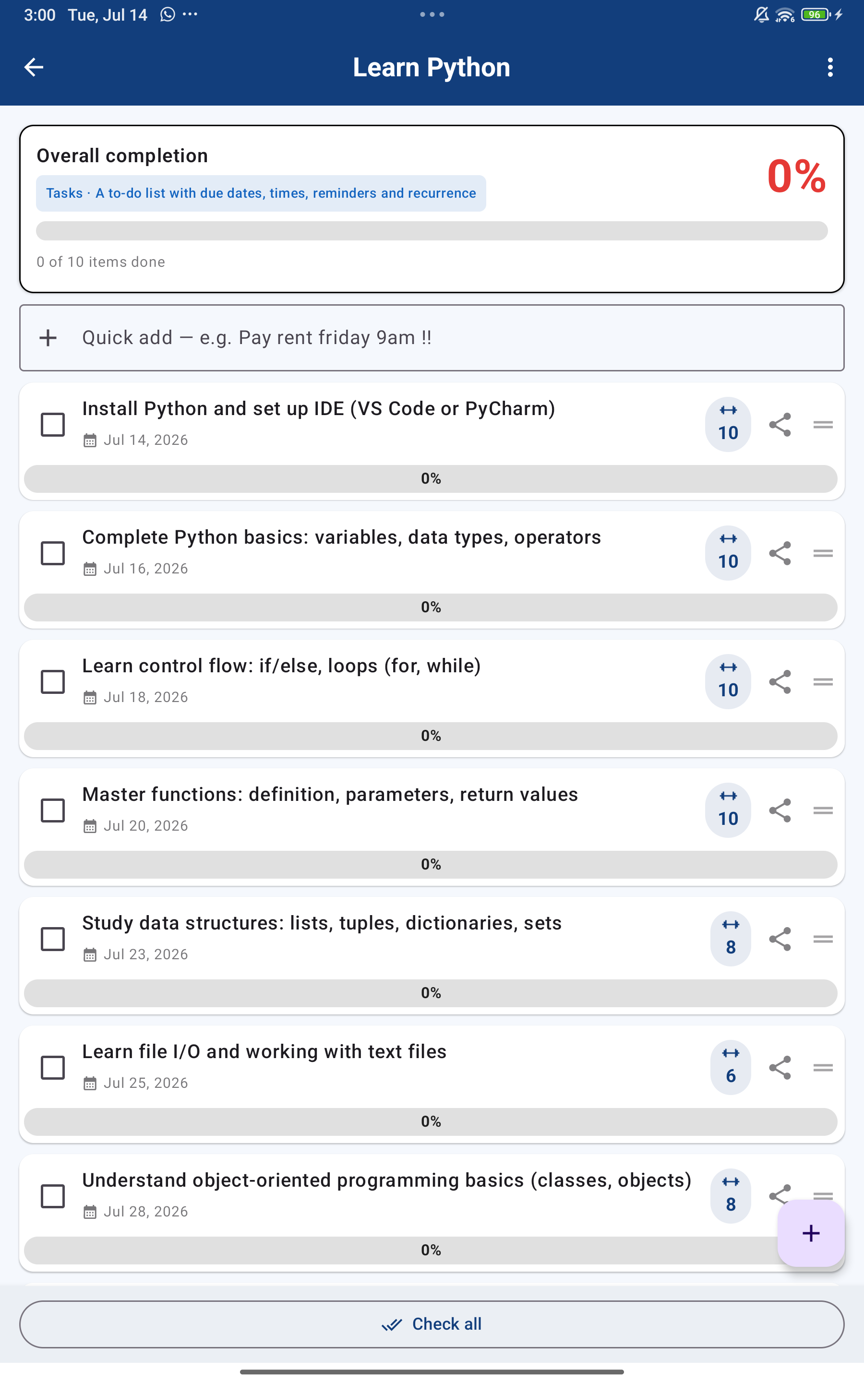Open weight badge 6 on Learn file I/O
This screenshot has height=1382, width=864.
(730, 1067)
